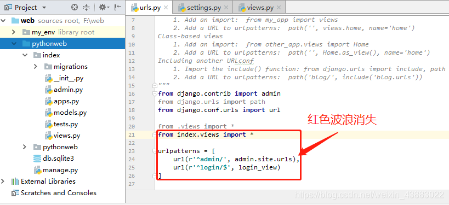Click 'Class-based views' docstring line
Image resolution: width=449 pixels, height=205 pixels.
tap(190, 36)
